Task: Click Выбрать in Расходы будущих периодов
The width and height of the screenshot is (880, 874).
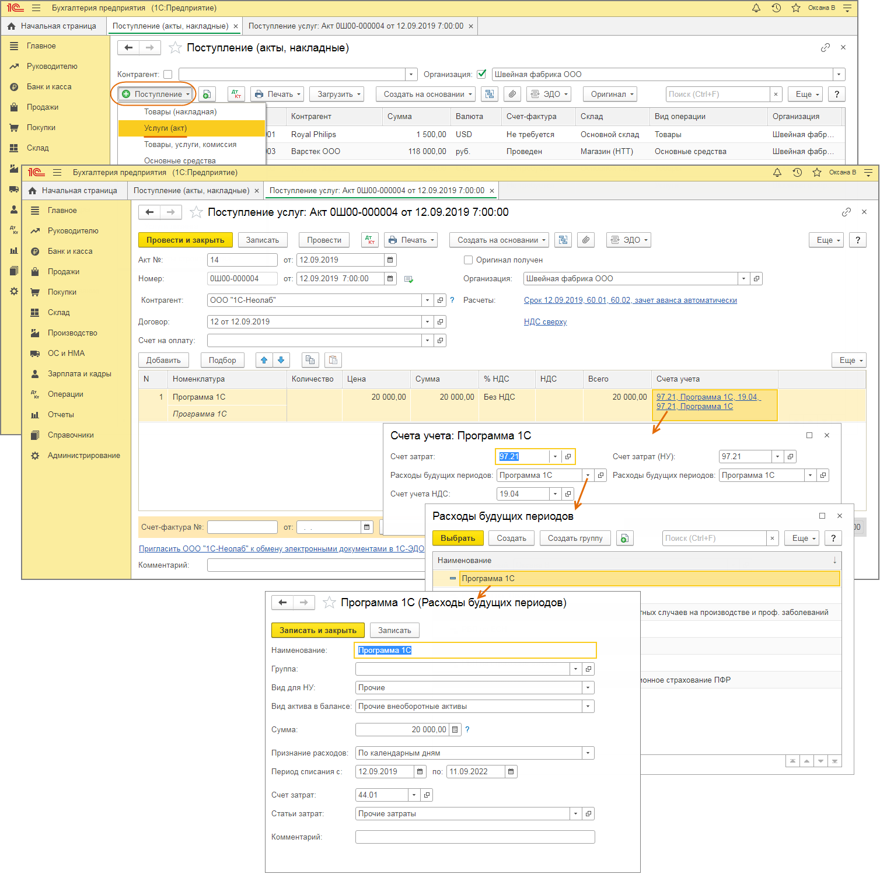Action: point(458,538)
